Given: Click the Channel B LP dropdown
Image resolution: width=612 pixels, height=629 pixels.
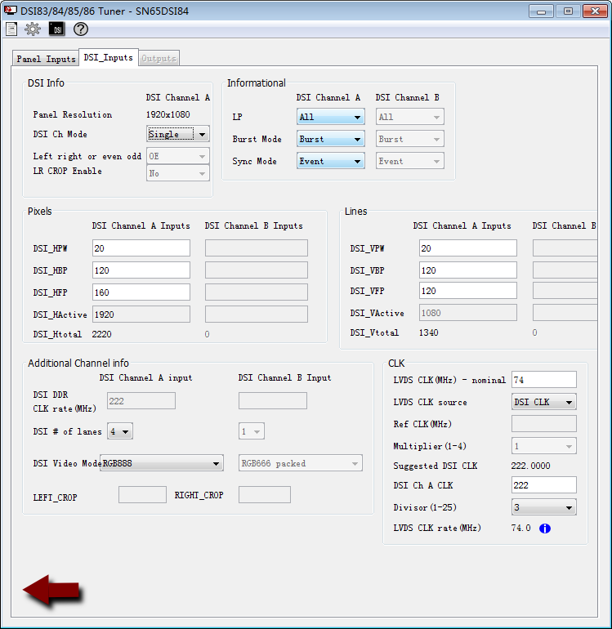Looking at the screenshot, I should (409, 117).
